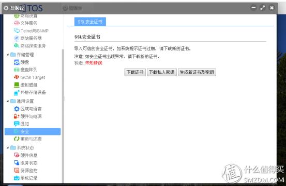Click the 下载证书 button
The width and height of the screenshot is (286, 186).
coord(135,72)
